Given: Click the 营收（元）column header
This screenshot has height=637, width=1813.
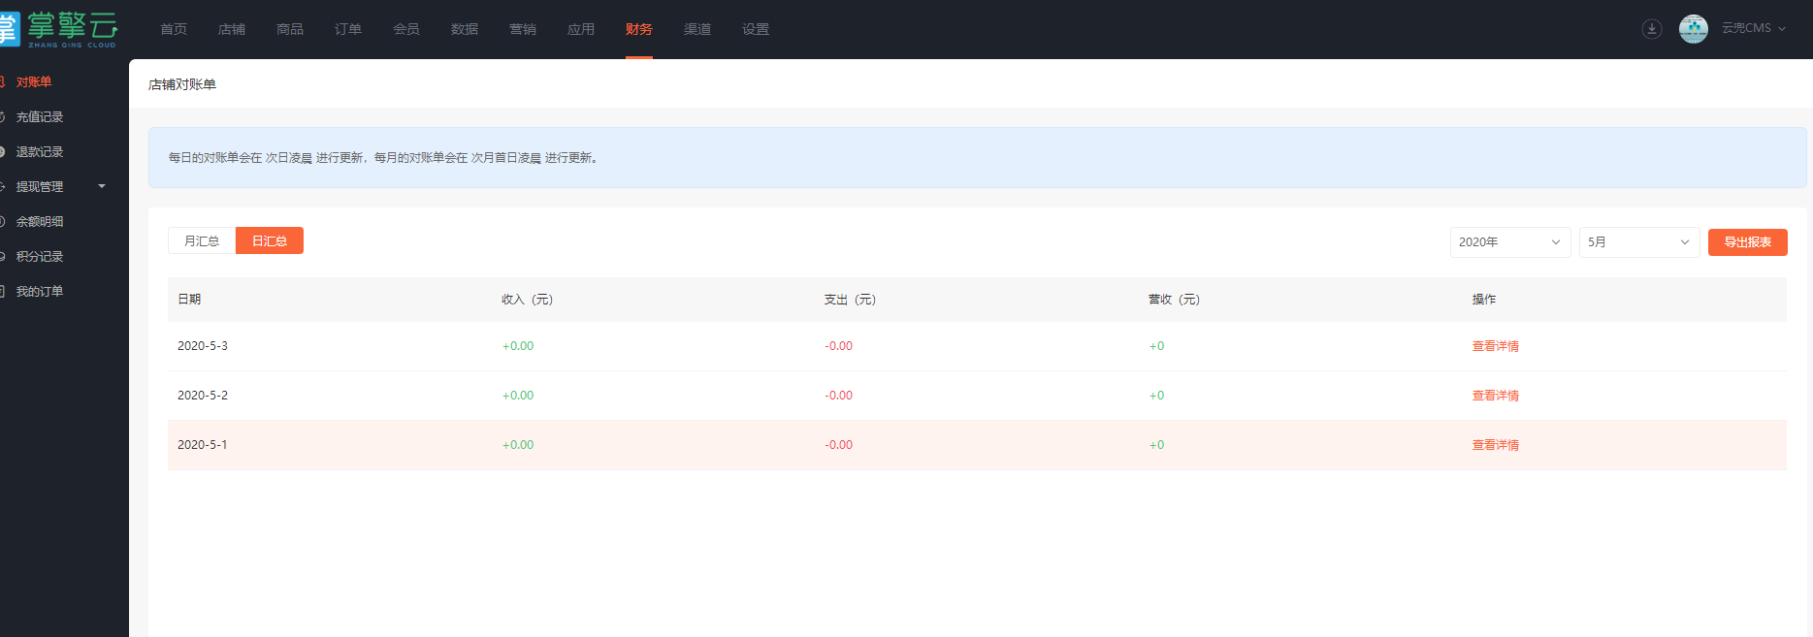Looking at the screenshot, I should tap(1174, 300).
